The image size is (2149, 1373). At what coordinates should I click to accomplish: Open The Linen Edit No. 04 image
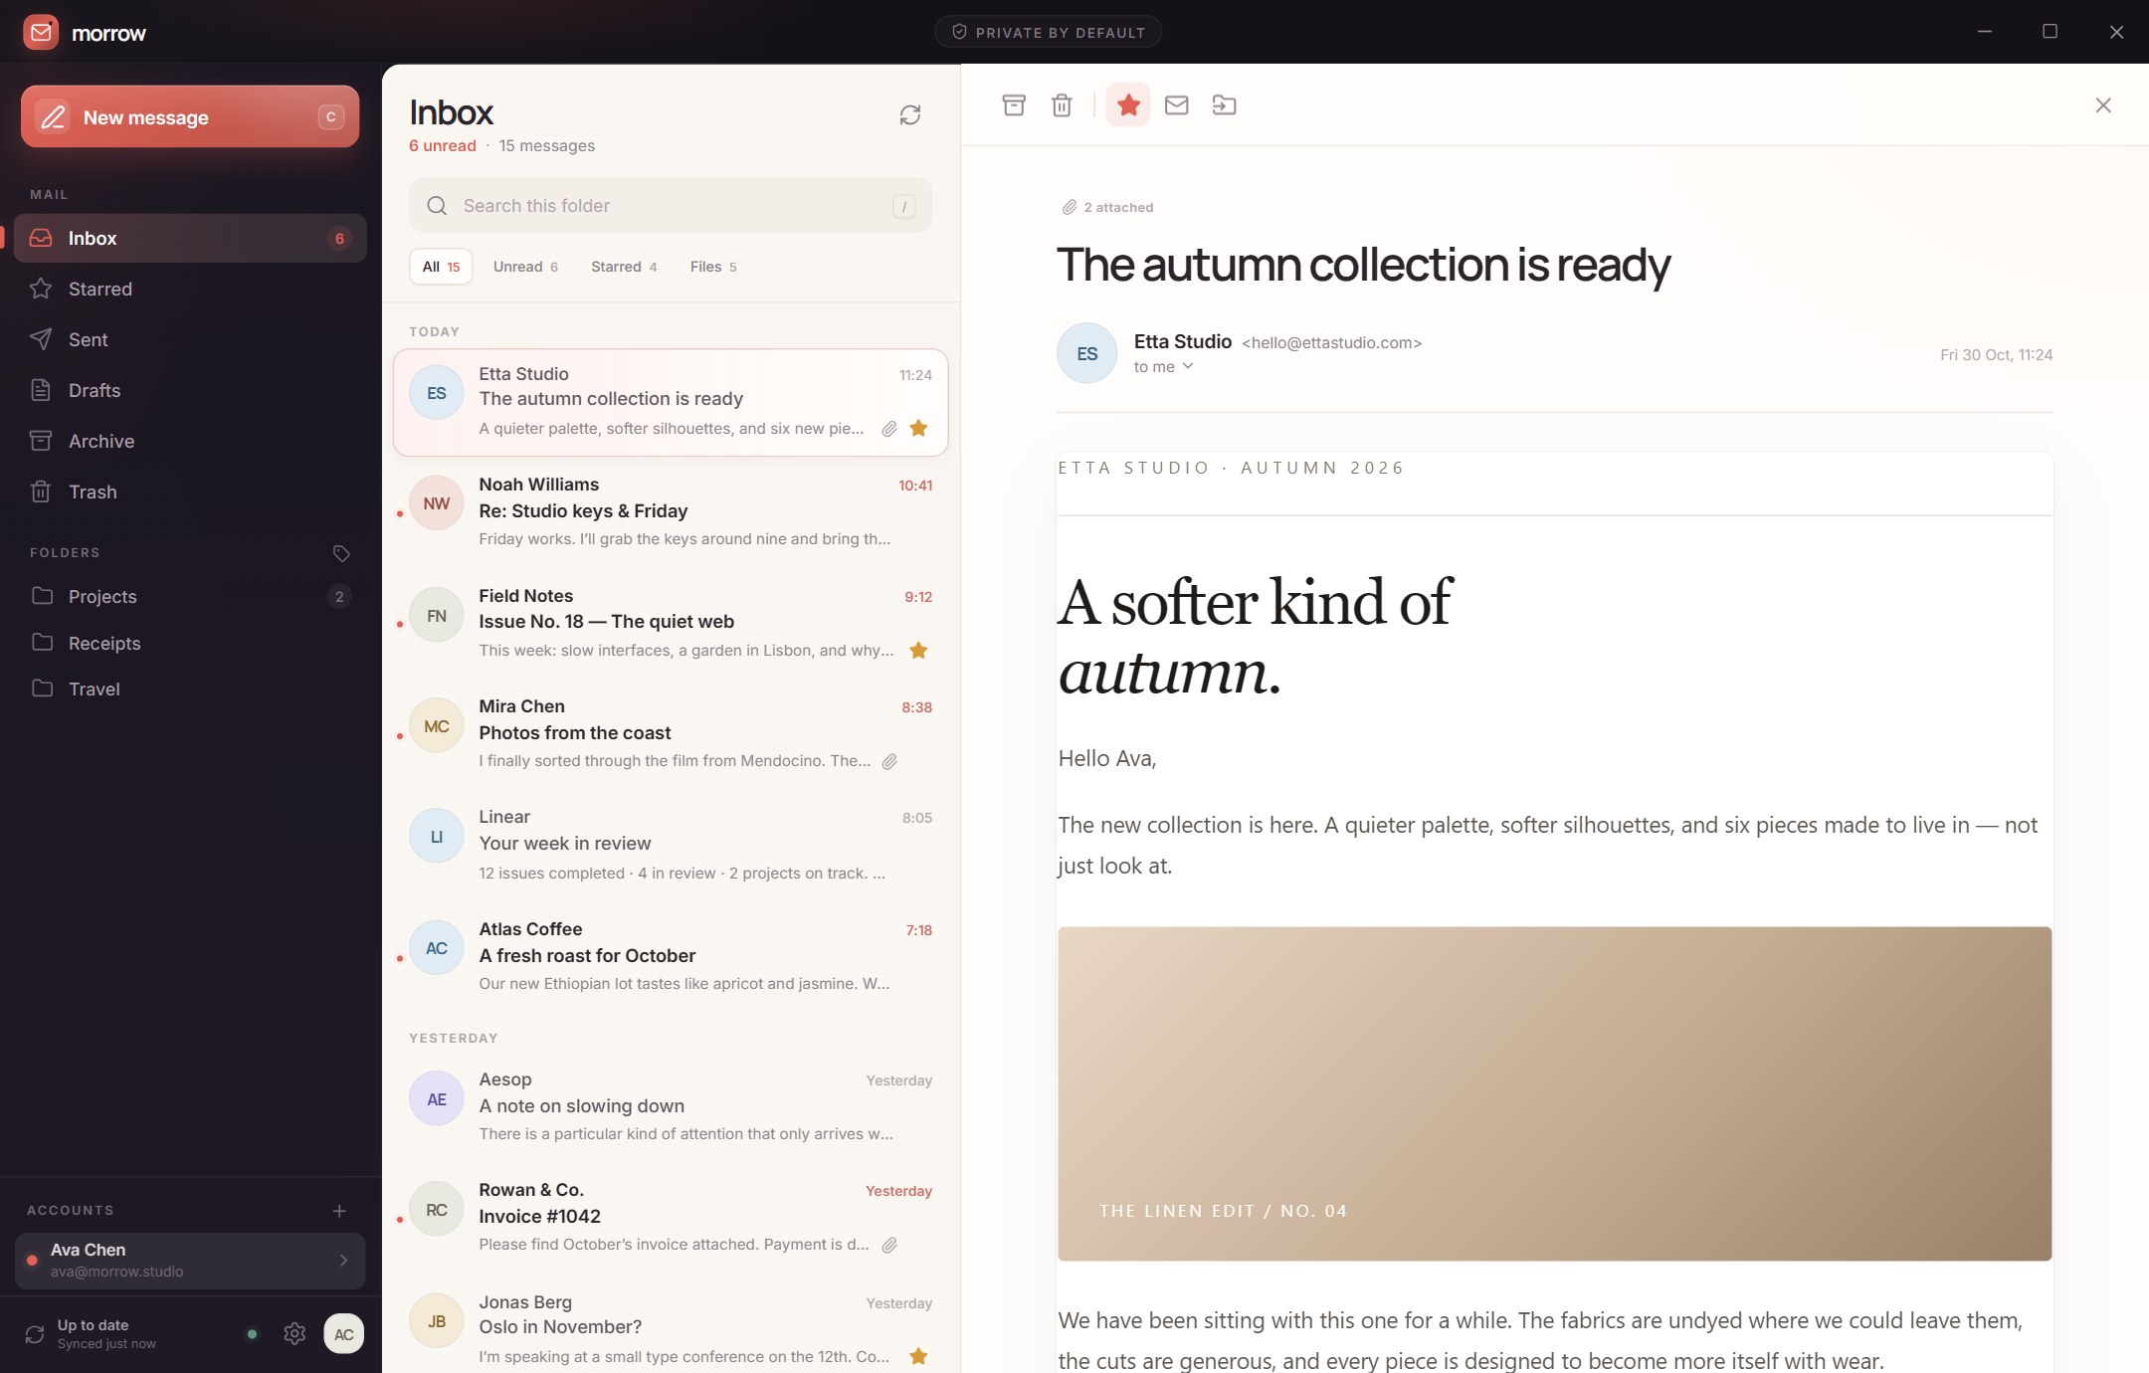1554,1093
